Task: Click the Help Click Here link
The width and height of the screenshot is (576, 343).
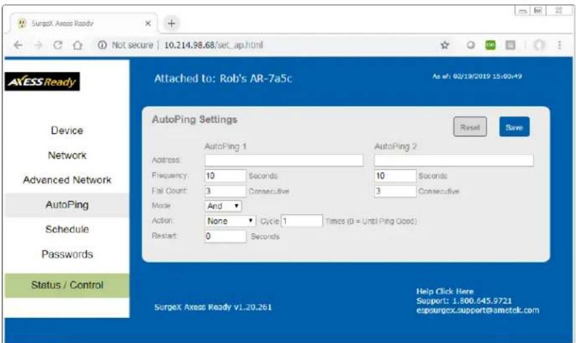Action: [445, 292]
